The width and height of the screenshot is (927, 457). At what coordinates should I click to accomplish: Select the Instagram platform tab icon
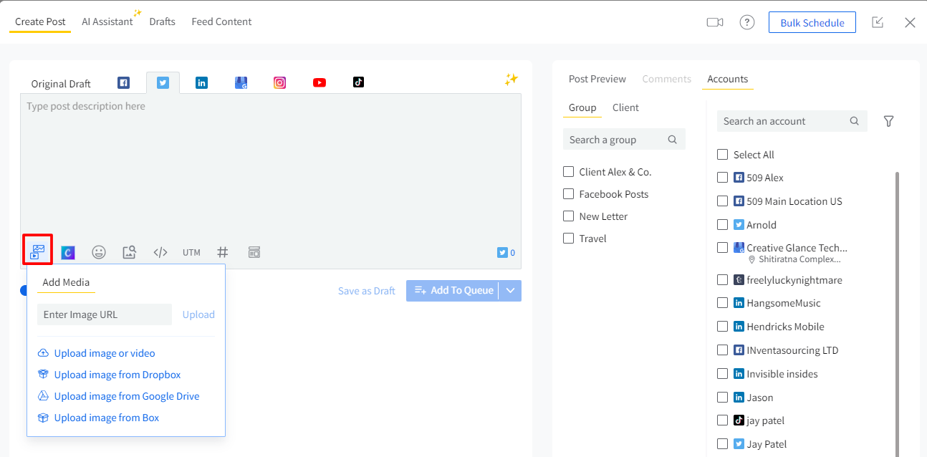pos(279,82)
